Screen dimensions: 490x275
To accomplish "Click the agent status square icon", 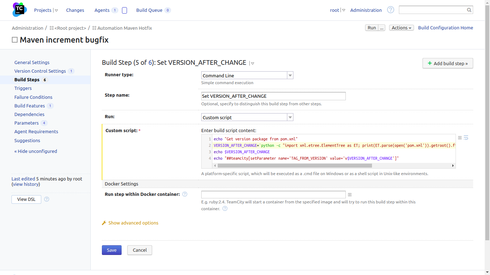I will click(124, 10).
